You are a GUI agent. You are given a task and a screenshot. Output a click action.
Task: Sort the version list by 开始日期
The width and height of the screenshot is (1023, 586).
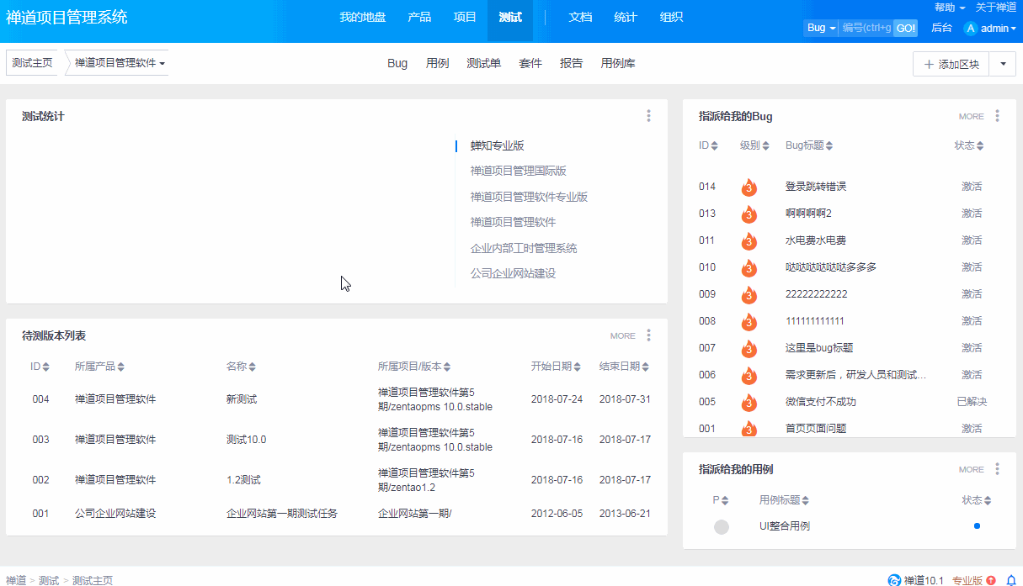(556, 367)
